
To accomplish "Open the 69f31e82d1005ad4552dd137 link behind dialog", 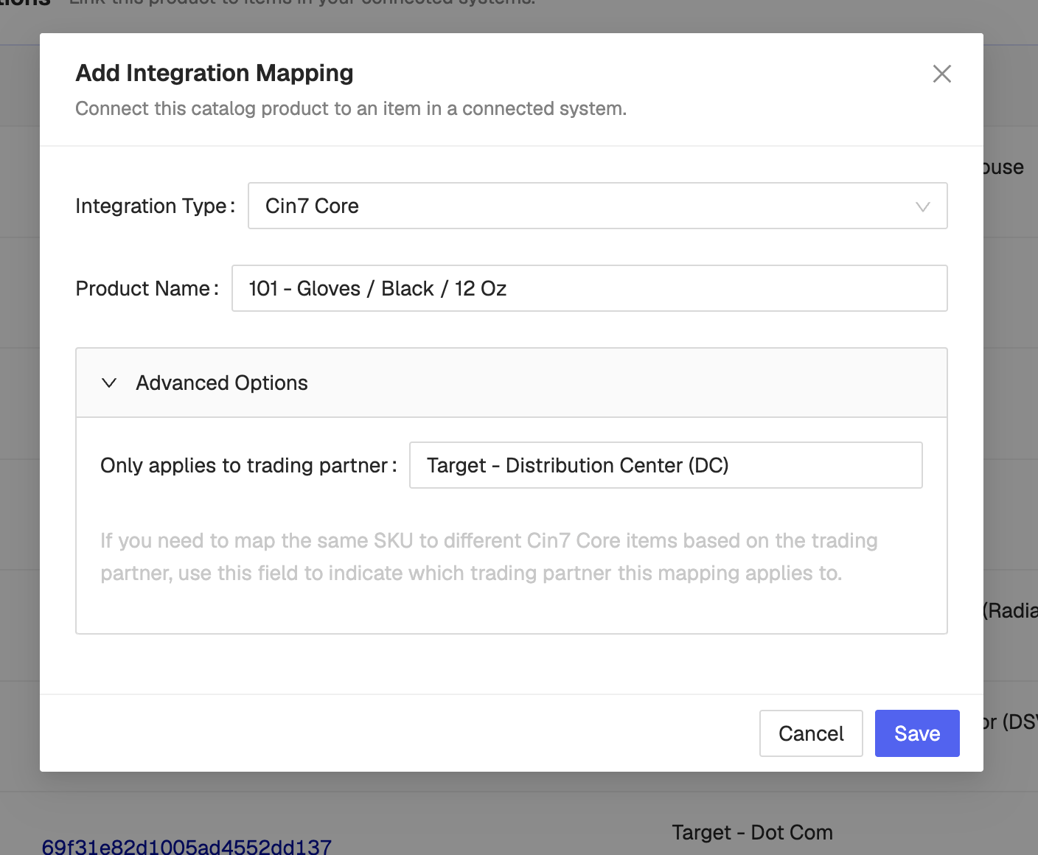I will [187, 846].
